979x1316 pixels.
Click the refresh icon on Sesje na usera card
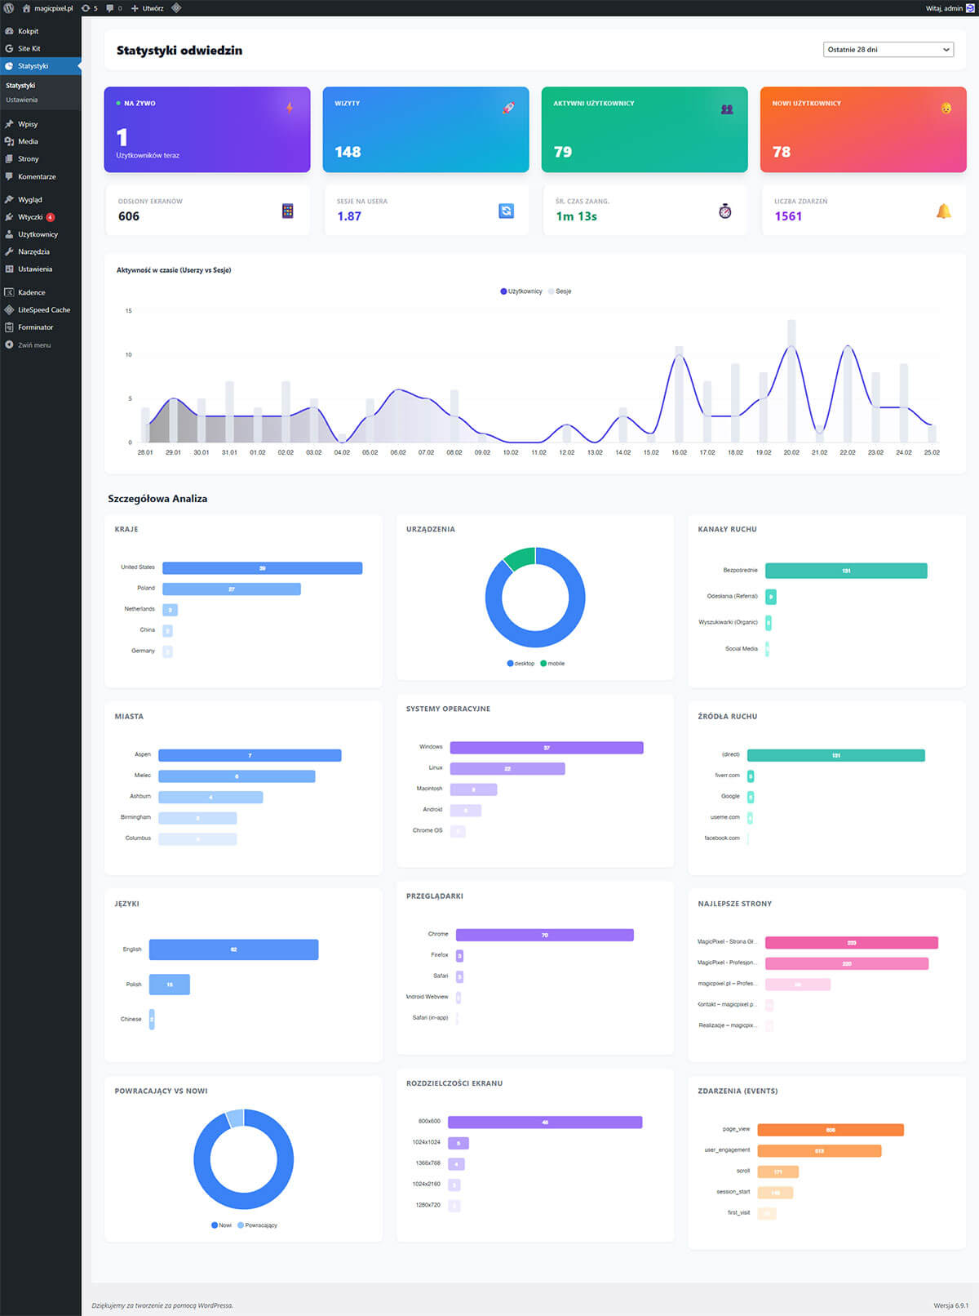pos(506,211)
